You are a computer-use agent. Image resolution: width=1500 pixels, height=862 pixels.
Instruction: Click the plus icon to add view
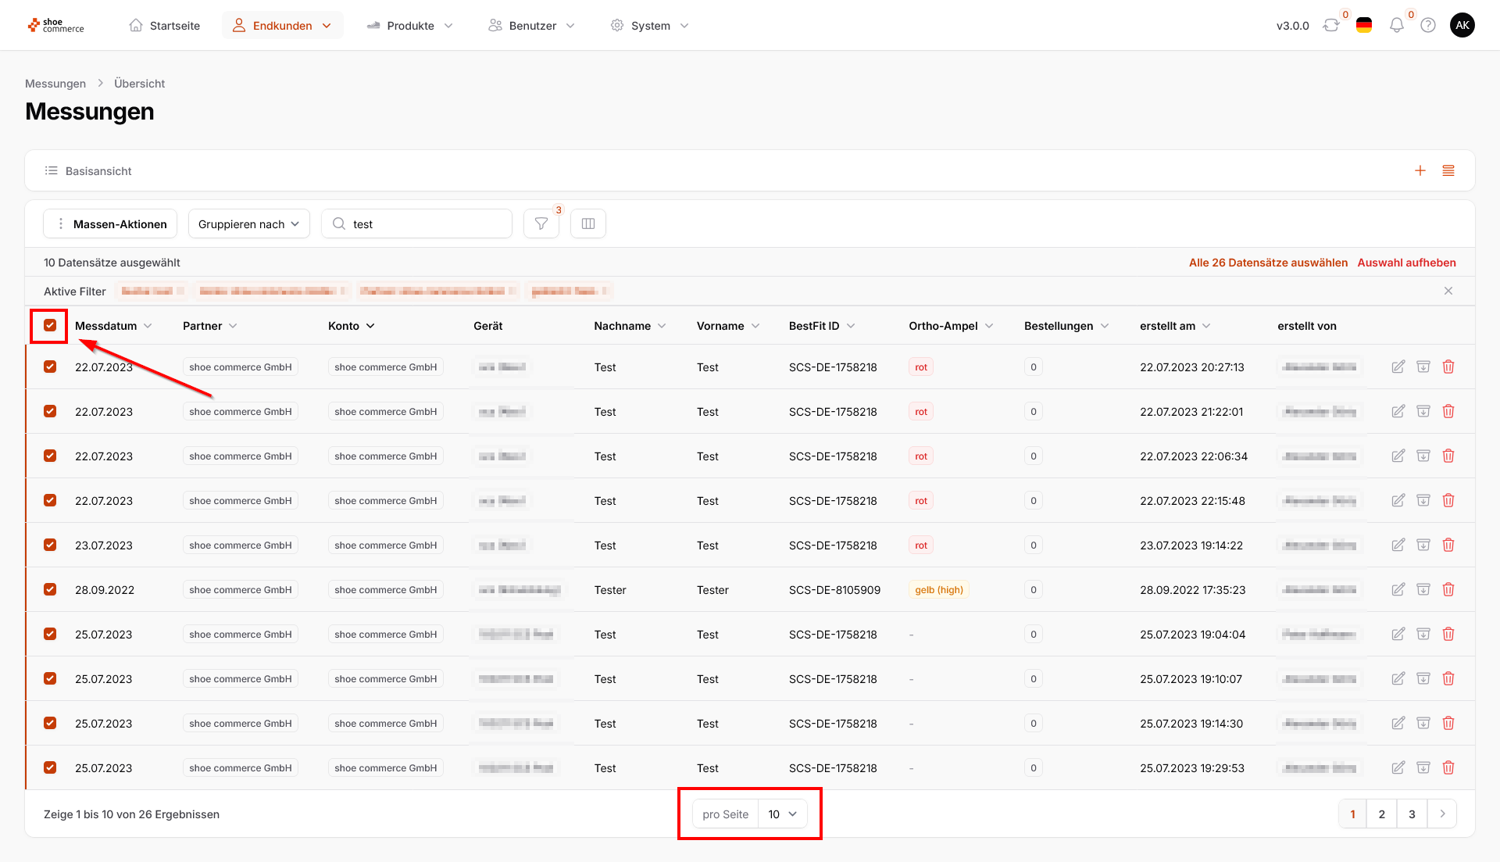(1420, 170)
